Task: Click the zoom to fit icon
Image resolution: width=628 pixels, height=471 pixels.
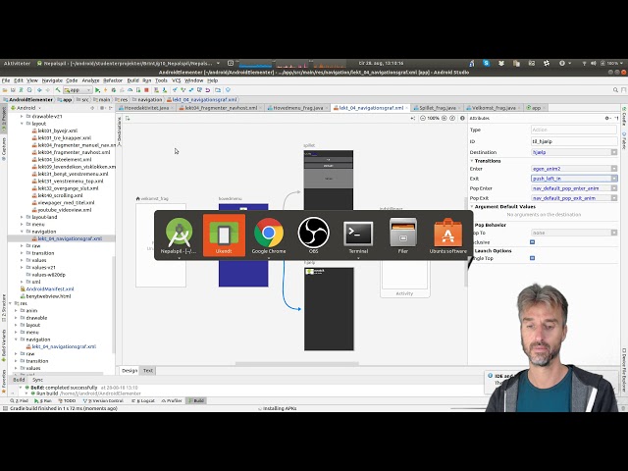Action: (452, 118)
